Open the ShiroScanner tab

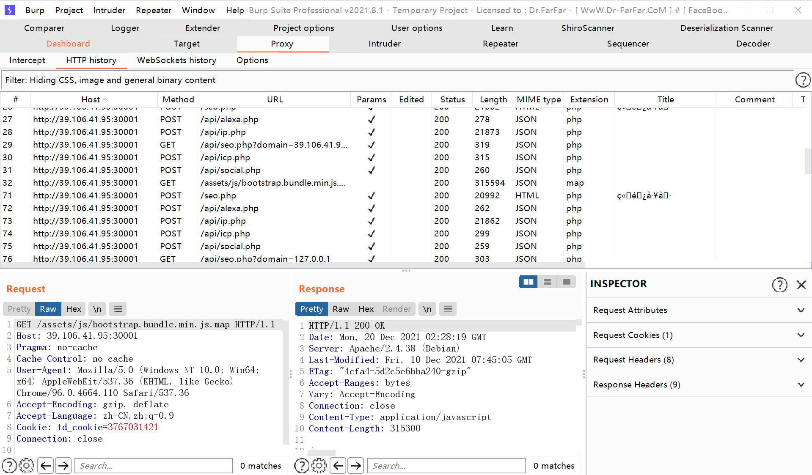pos(588,28)
